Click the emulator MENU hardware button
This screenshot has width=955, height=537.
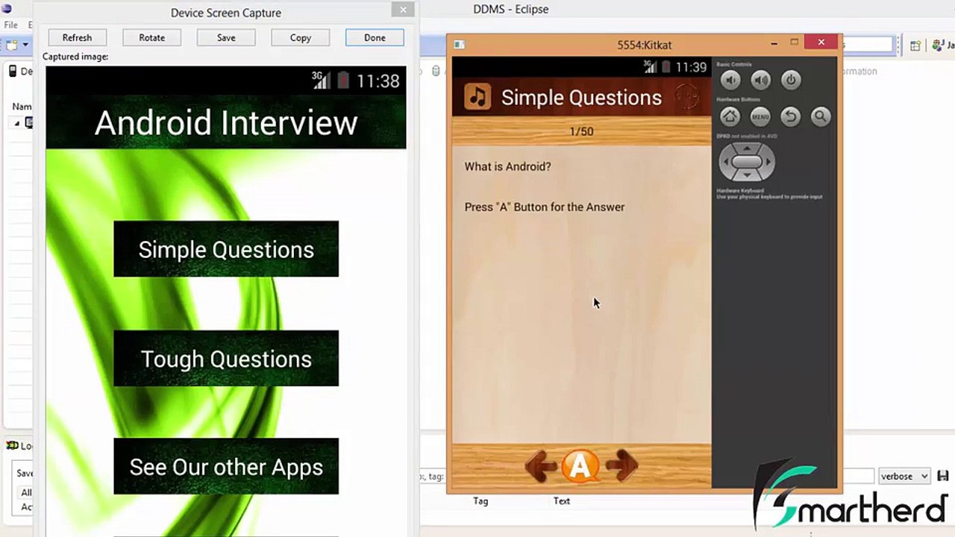[760, 116]
